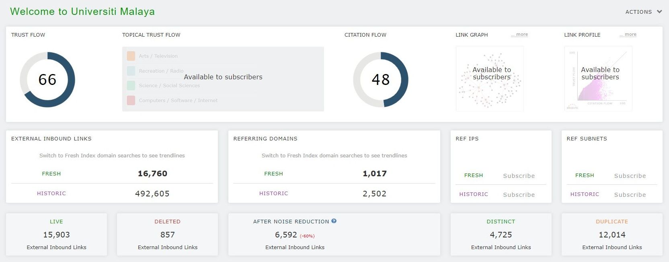Click the REF IPS heading
Image resolution: width=669 pixels, height=262 pixels.
pyautogui.click(x=467, y=139)
